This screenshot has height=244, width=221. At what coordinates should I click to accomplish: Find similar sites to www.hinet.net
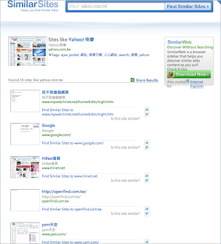click(69, 176)
